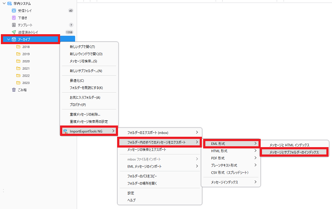Image resolution: width=332 pixels, height=209 pixels.
Task: Choose メッセージとサブフォルダーのインデックス option
Action: (x=294, y=152)
